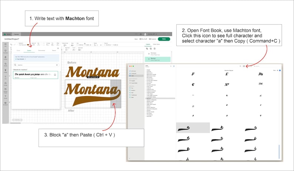
Task: Select the "a" swash glyph in Font Book
Action: coord(193,128)
